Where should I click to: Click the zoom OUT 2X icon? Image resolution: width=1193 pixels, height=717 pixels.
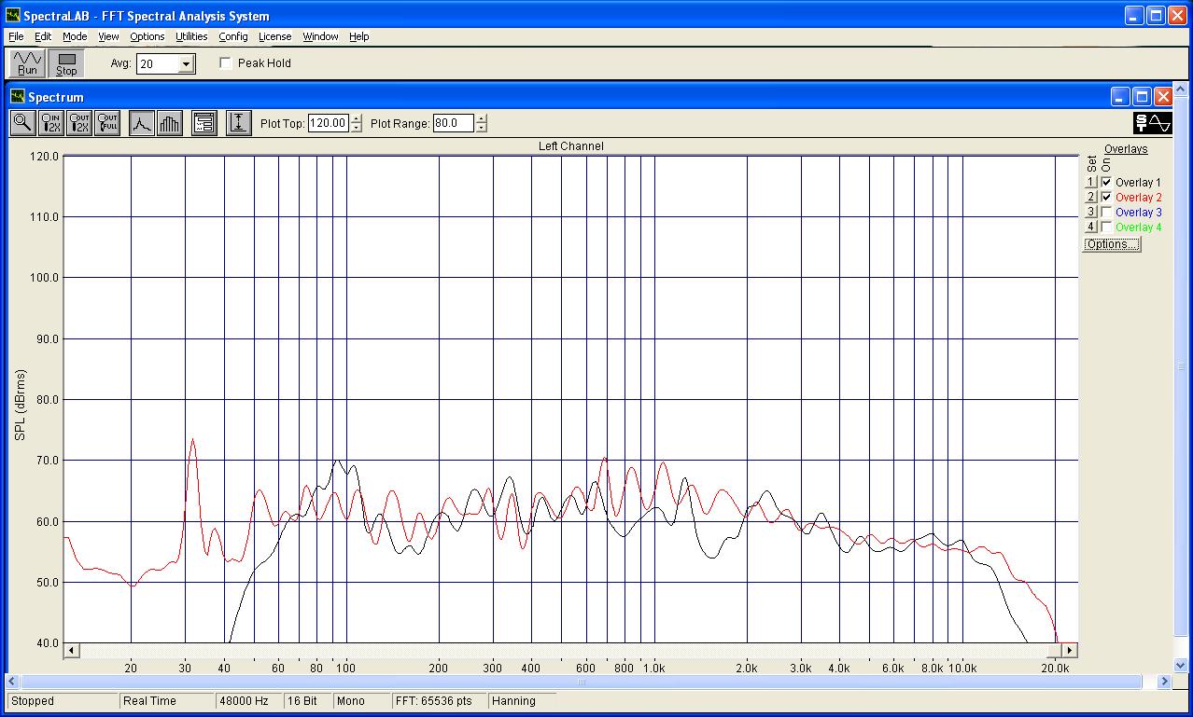tap(79, 123)
